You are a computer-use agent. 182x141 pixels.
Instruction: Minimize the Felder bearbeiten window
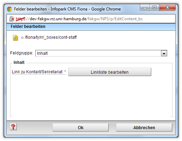pyautogui.click(x=145, y=8)
